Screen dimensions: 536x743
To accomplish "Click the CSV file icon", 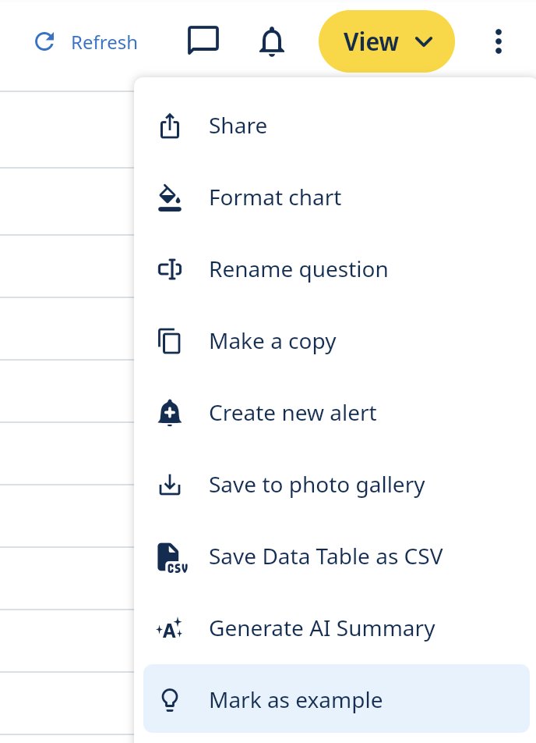I will 171,558.
